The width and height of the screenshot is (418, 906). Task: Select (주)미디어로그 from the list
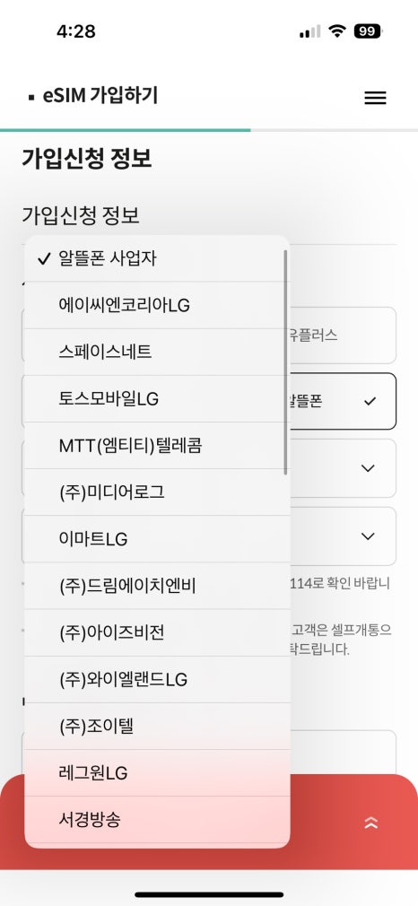[157, 492]
